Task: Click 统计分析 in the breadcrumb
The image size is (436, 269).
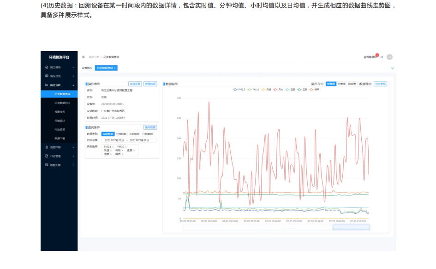Action: [x=94, y=57]
